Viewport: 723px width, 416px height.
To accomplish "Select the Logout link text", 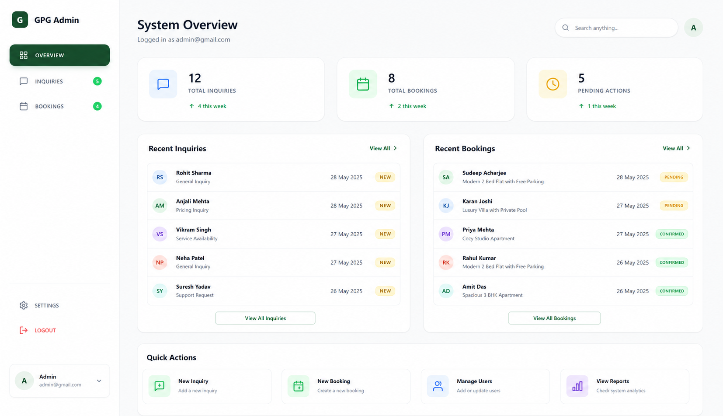I will point(45,330).
